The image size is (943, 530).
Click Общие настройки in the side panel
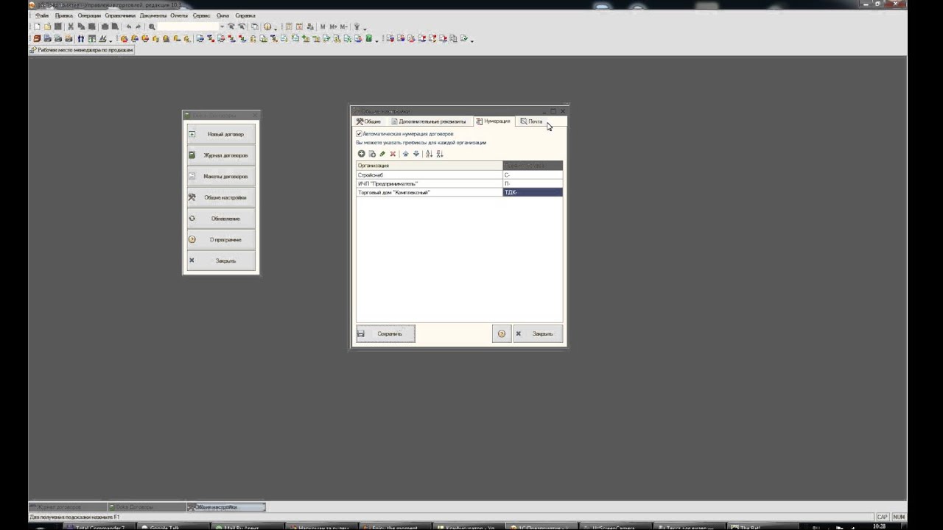click(x=221, y=197)
